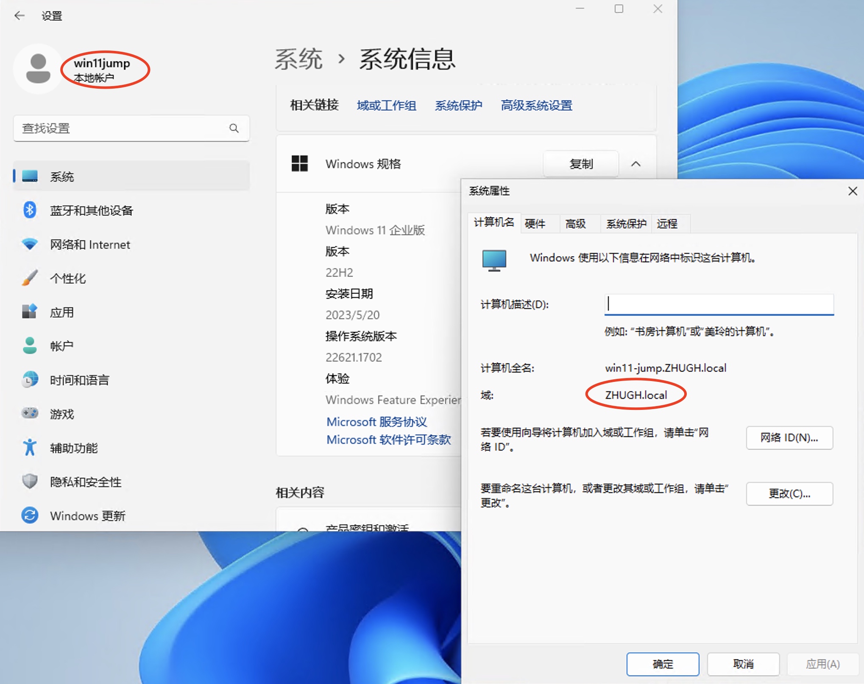Collapse the Windows 规格 section chevron
864x684 pixels.
click(635, 164)
